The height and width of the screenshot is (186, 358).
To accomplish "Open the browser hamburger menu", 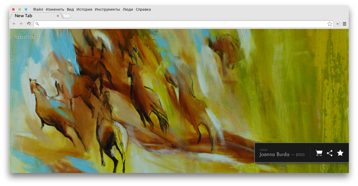I will 344,24.
